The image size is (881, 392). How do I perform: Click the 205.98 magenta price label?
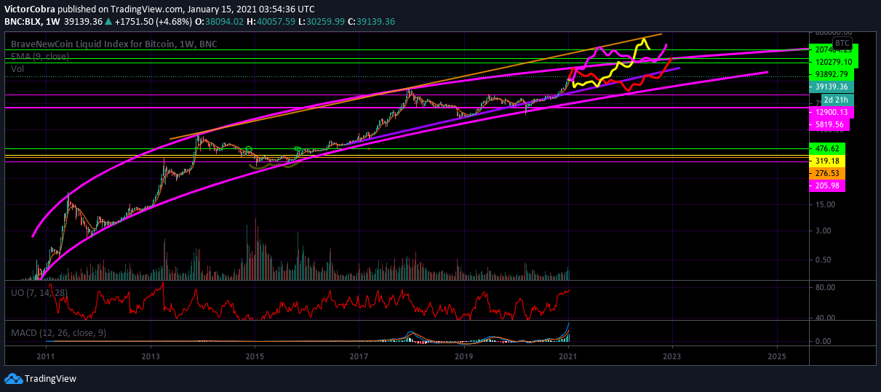[x=827, y=186]
